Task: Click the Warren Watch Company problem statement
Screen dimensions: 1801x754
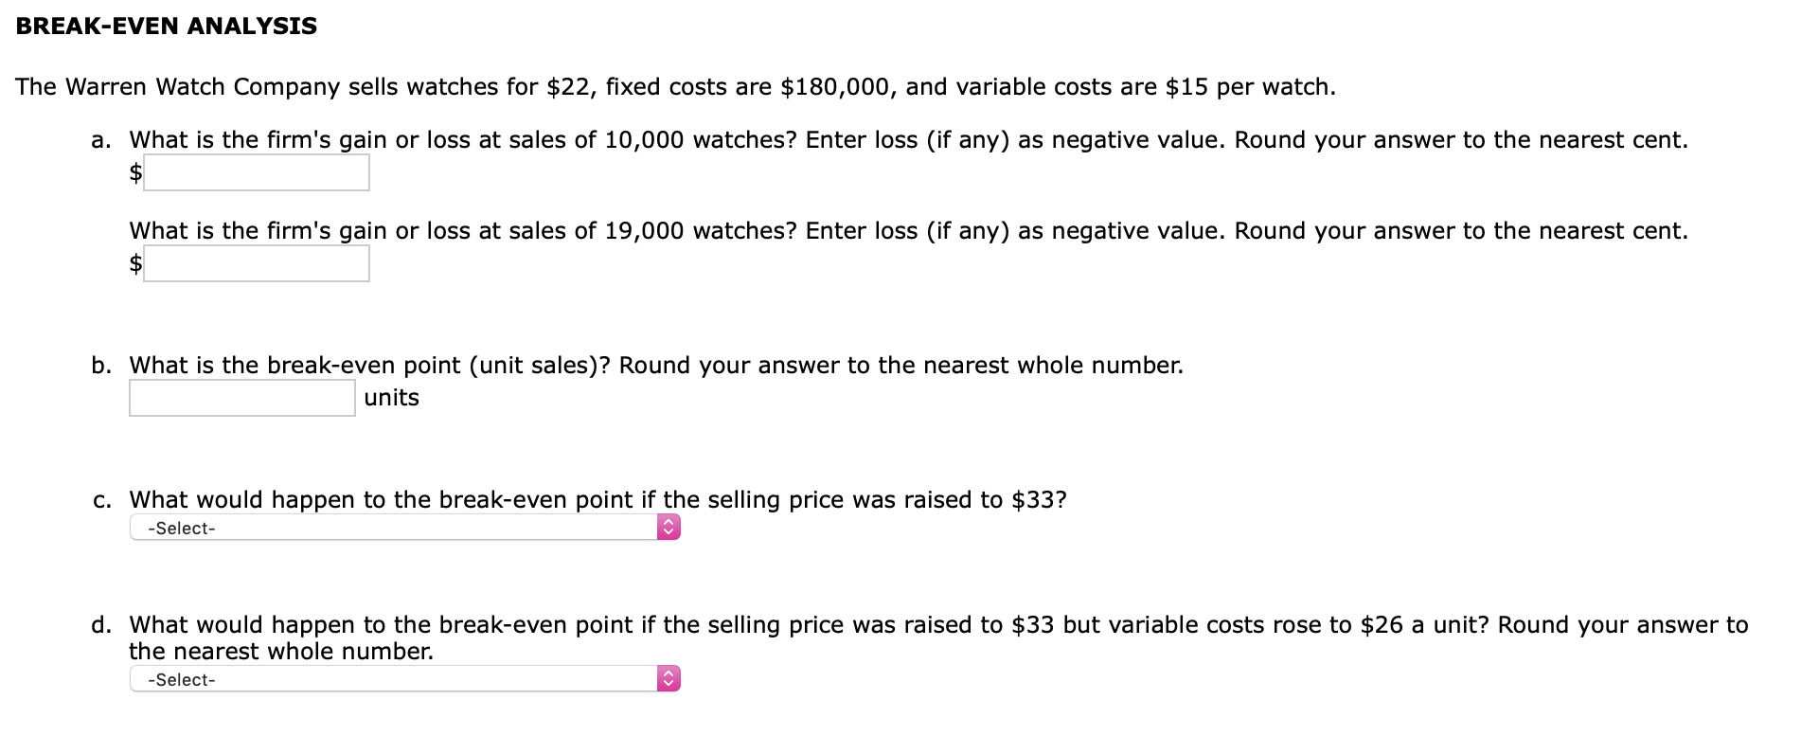Action: [x=675, y=87]
